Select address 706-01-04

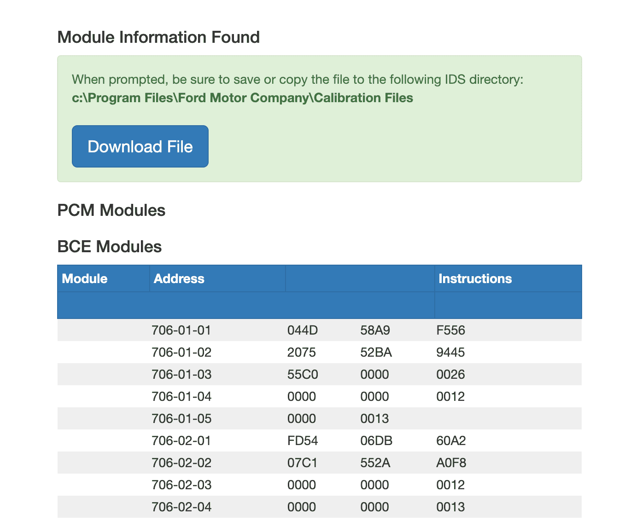click(x=181, y=396)
